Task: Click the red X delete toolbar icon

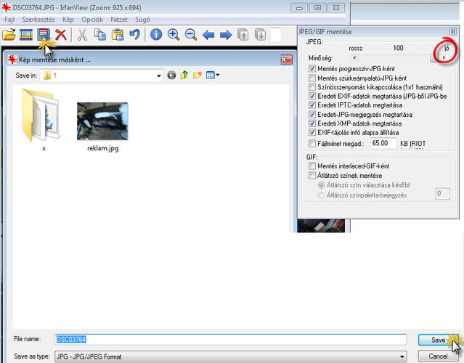Action: tap(61, 34)
